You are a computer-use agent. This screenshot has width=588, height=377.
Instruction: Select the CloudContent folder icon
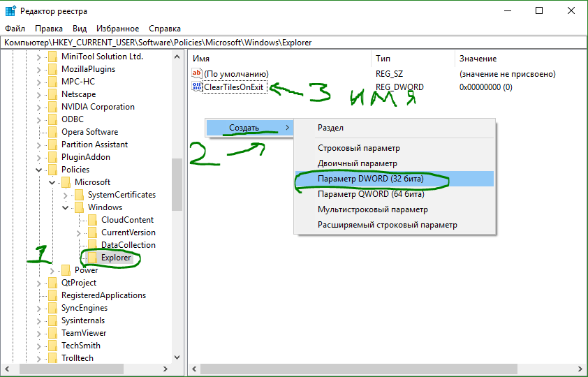[x=92, y=220]
